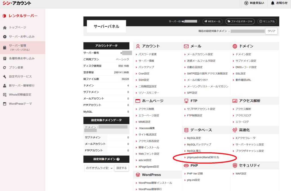Open ファイルマネージャ from the header
Image resolution: width=291 pixels, height=191 pixels.
240,21
